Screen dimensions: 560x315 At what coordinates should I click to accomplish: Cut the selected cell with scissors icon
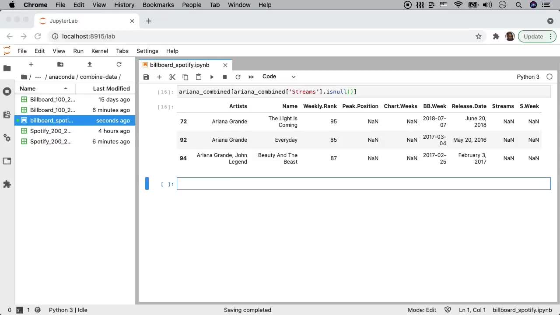172,77
